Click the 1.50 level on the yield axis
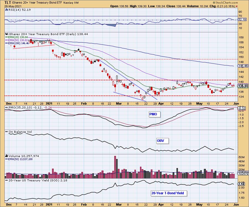 [x=242, y=198]
